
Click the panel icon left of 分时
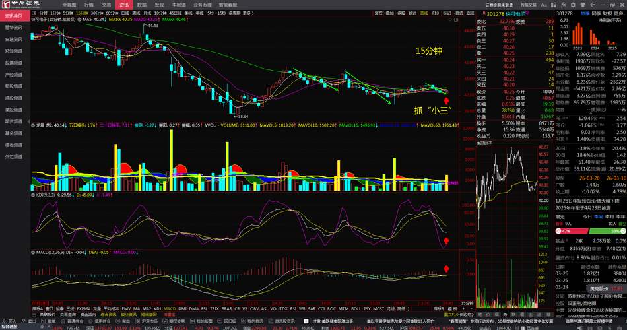tap(35, 13)
